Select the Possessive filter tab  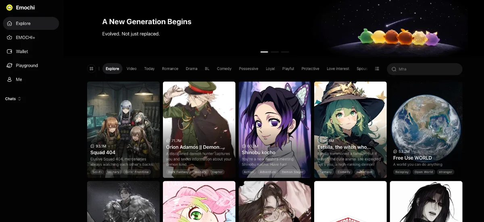[x=248, y=69]
